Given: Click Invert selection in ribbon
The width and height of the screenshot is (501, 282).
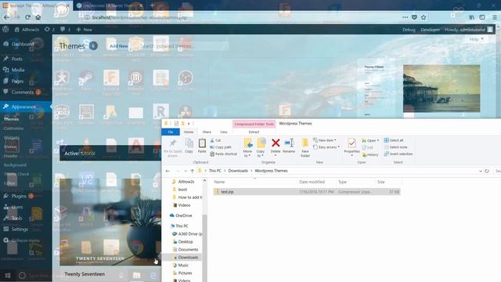Looking at the screenshot, I should (x=398, y=154).
